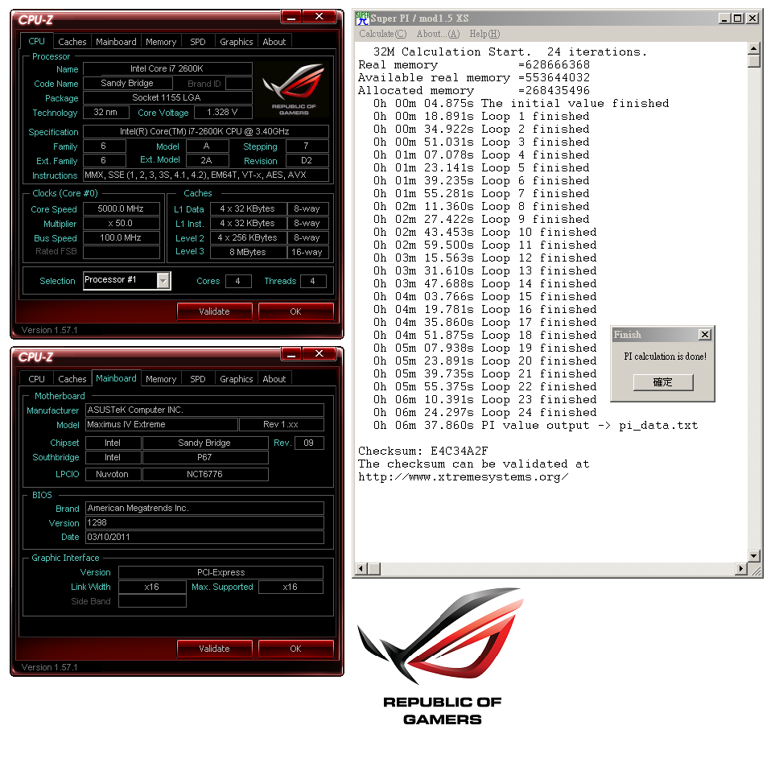Click Super PI vertical scrollbar up arrow
The width and height of the screenshot is (775, 775).
coord(754,48)
